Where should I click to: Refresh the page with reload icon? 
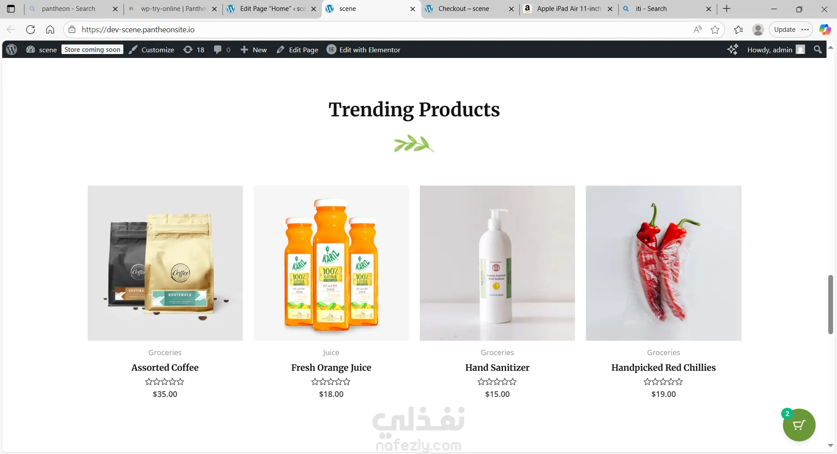(x=31, y=30)
